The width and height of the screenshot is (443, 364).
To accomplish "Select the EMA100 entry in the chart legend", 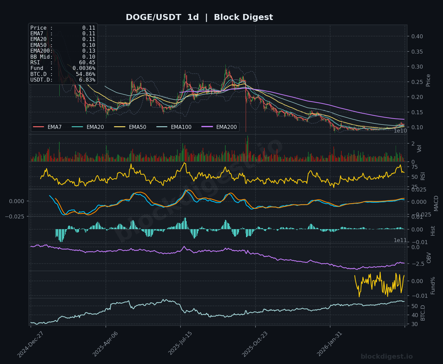I will 174,127.
